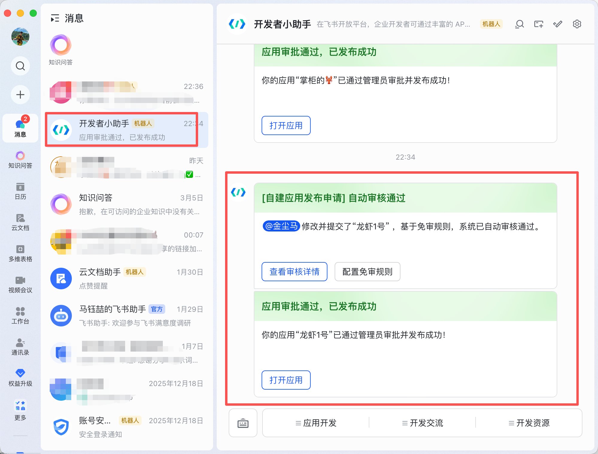The image size is (598, 454).
Task: Select the 开发者小助手 chat row
Action: (x=127, y=130)
